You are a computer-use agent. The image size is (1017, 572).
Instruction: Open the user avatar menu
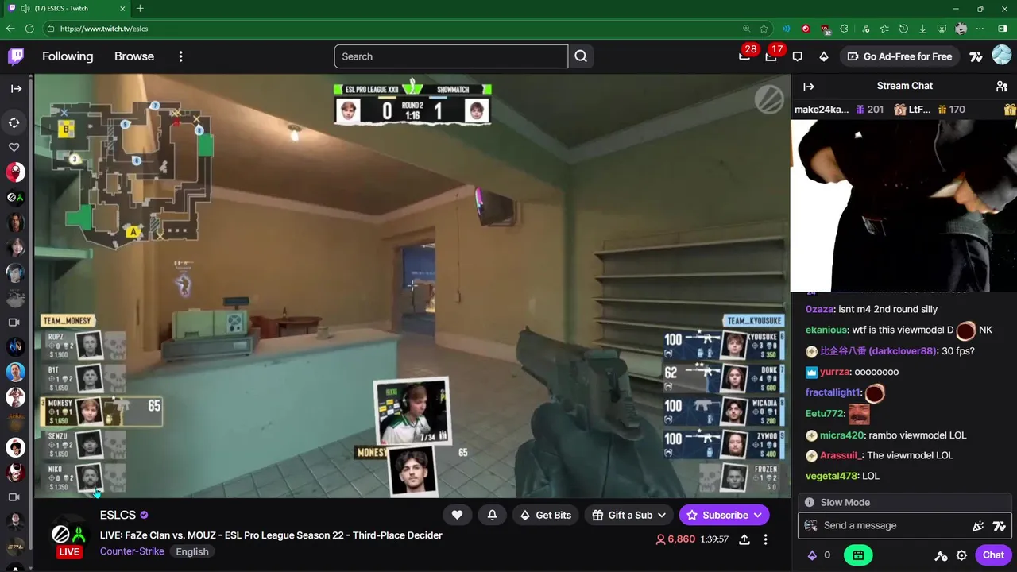(1002, 56)
